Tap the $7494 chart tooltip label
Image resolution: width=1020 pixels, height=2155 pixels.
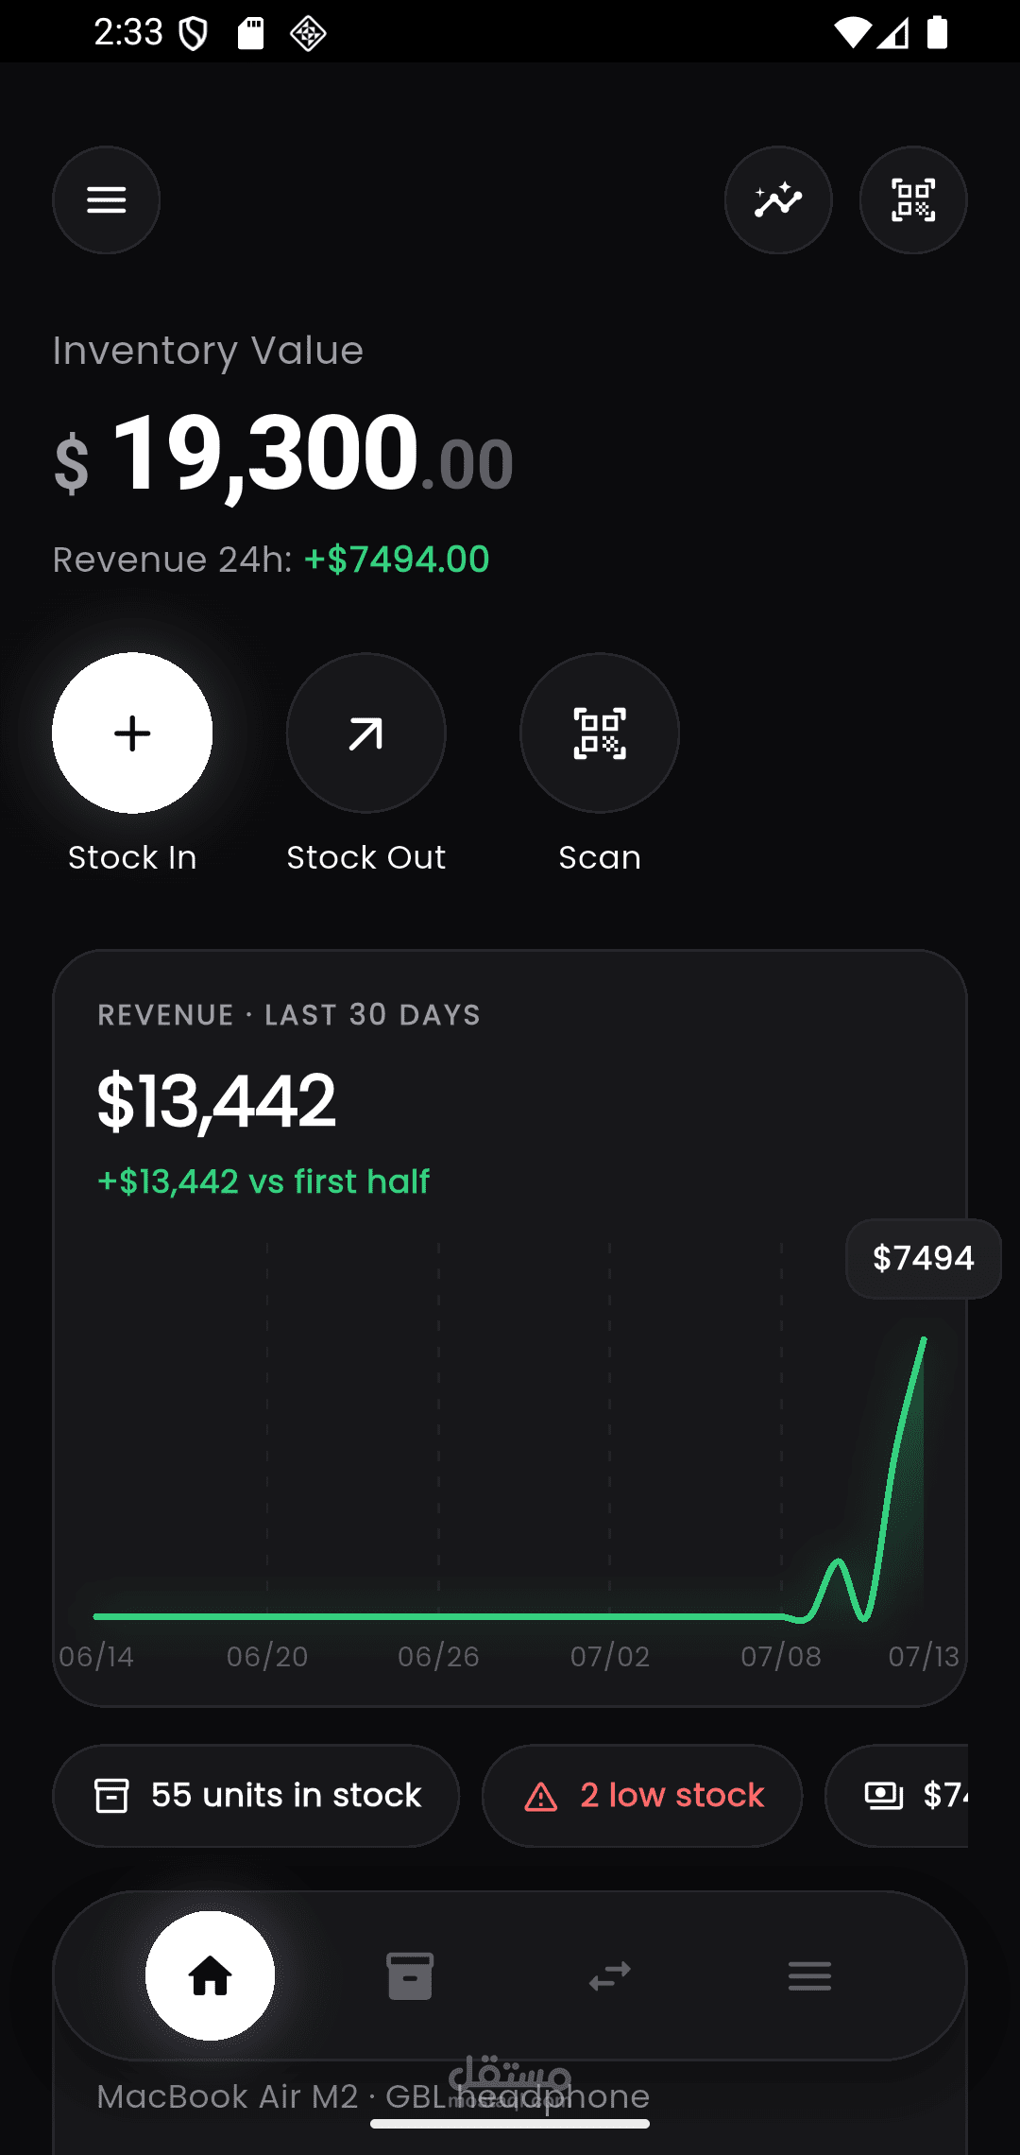coord(924,1258)
